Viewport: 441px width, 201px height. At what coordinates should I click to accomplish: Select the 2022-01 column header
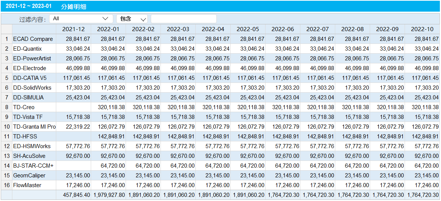(x=108, y=29)
